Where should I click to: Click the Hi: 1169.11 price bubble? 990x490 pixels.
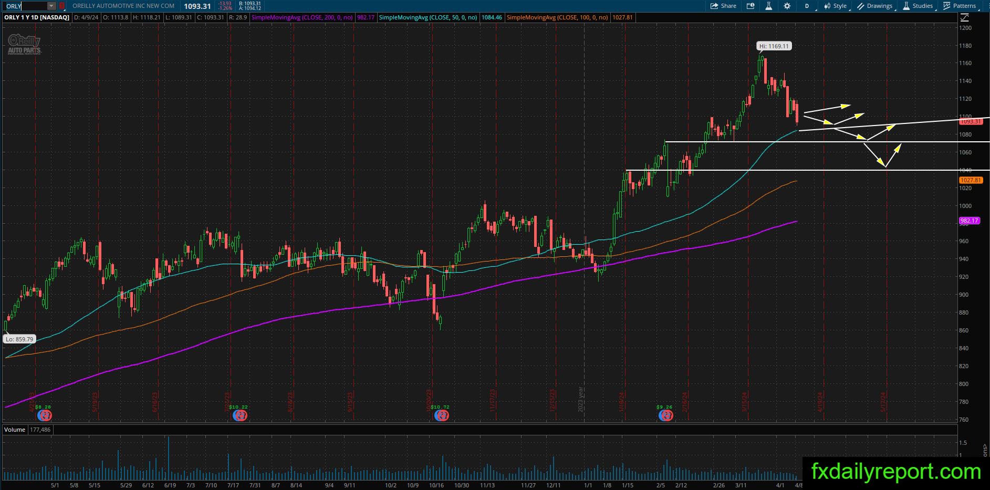774,46
